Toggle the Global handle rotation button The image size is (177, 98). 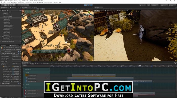click(x=26, y=5)
